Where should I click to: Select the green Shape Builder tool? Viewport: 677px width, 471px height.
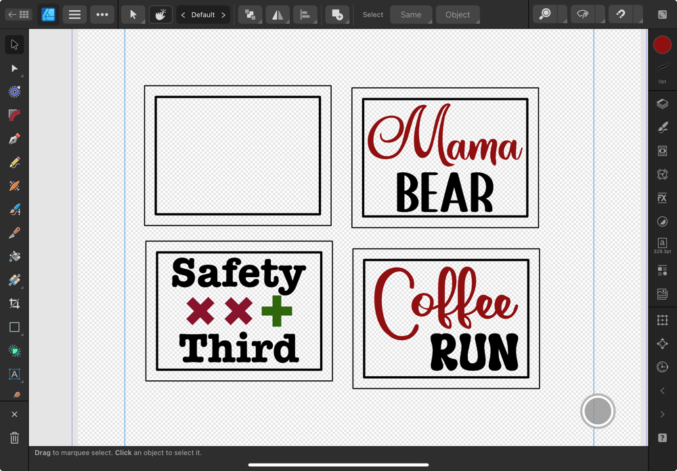(x=14, y=350)
